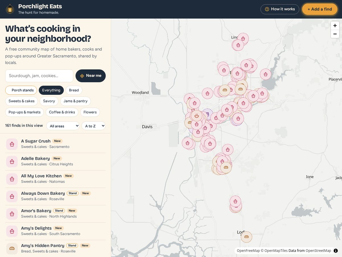Filter finds by Sweets & cakes
The height and width of the screenshot is (257, 342).
coord(21,101)
